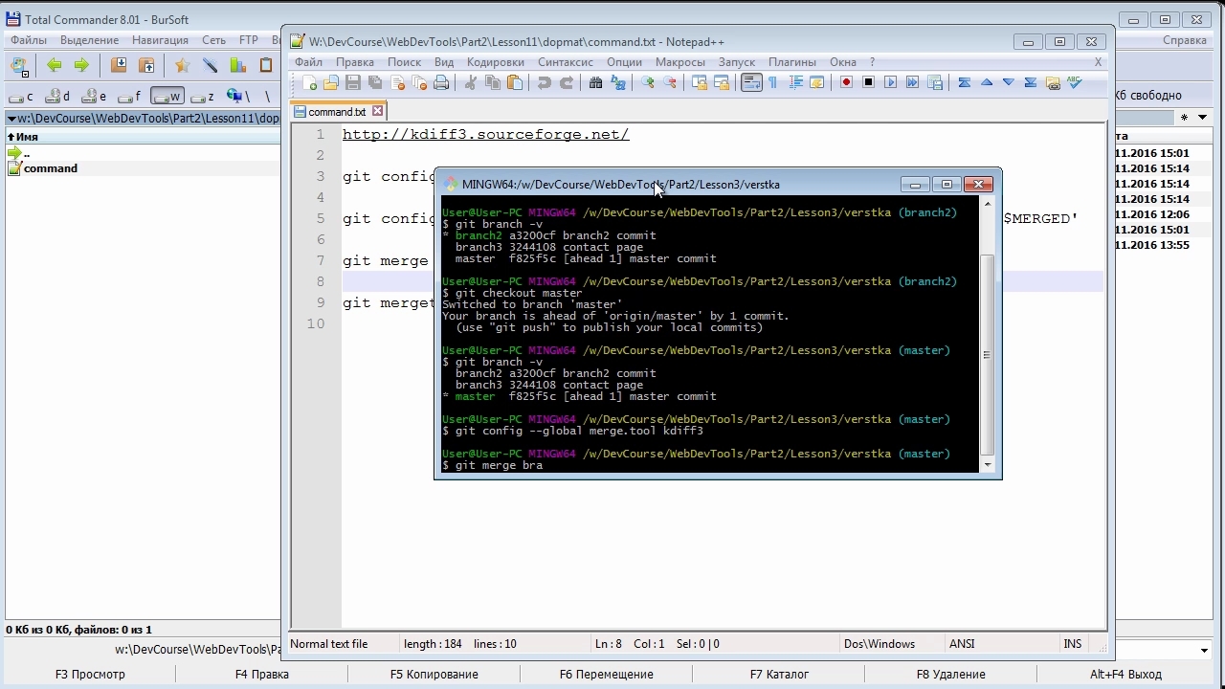1225x689 pixels.
Task: Click the green Forward arrow in Total Commander
Action: 81,65
